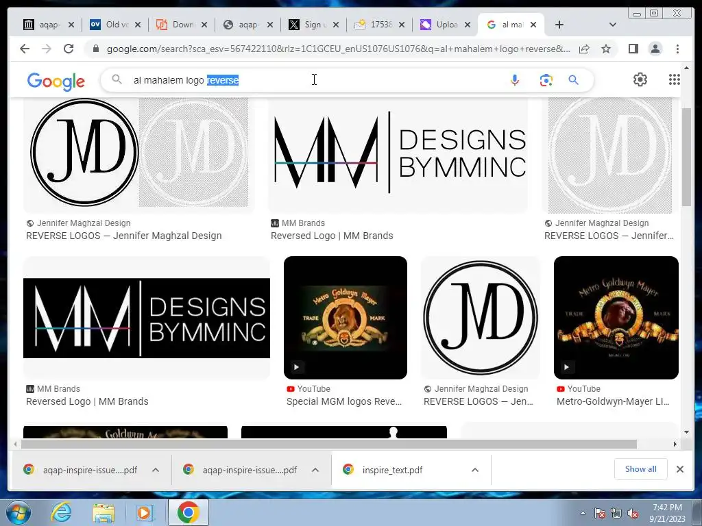Expand options for first aqap-inspire-issue download
Viewport: 702px width, 526px height.
click(156, 470)
